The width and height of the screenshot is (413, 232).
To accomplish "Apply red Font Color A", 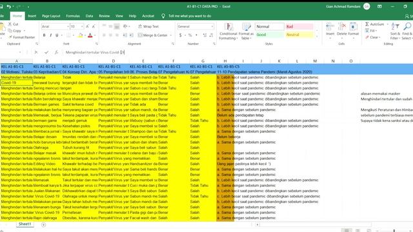I will 90,35.
